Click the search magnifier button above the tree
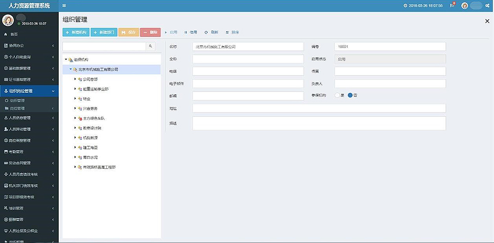 coord(150,46)
